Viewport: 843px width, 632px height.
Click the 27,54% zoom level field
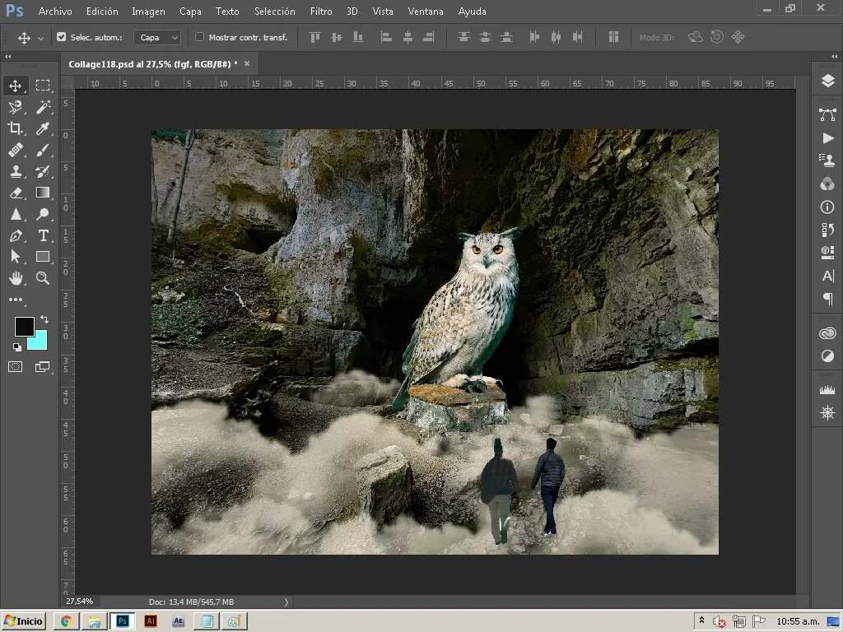[x=80, y=602]
